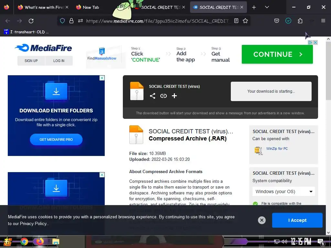Click the RAR file icon in dark panel
This screenshot has height=248, width=331.
click(137, 91)
